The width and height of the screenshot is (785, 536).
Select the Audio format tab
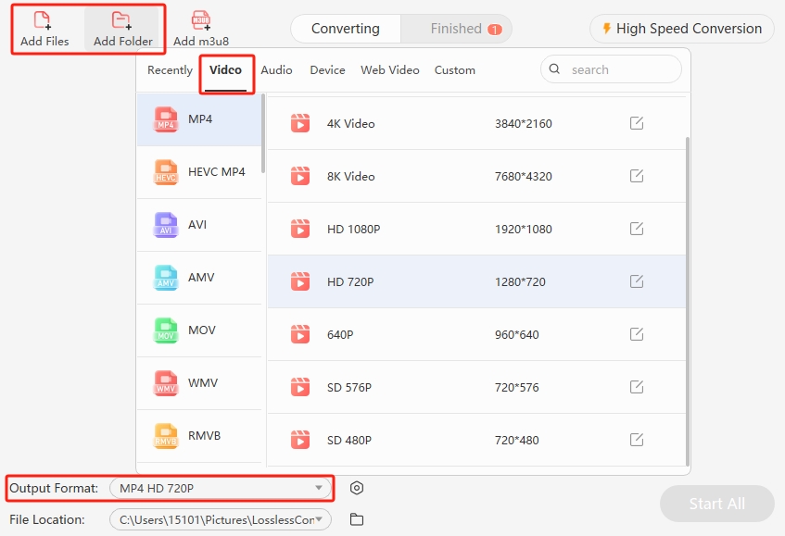(276, 70)
